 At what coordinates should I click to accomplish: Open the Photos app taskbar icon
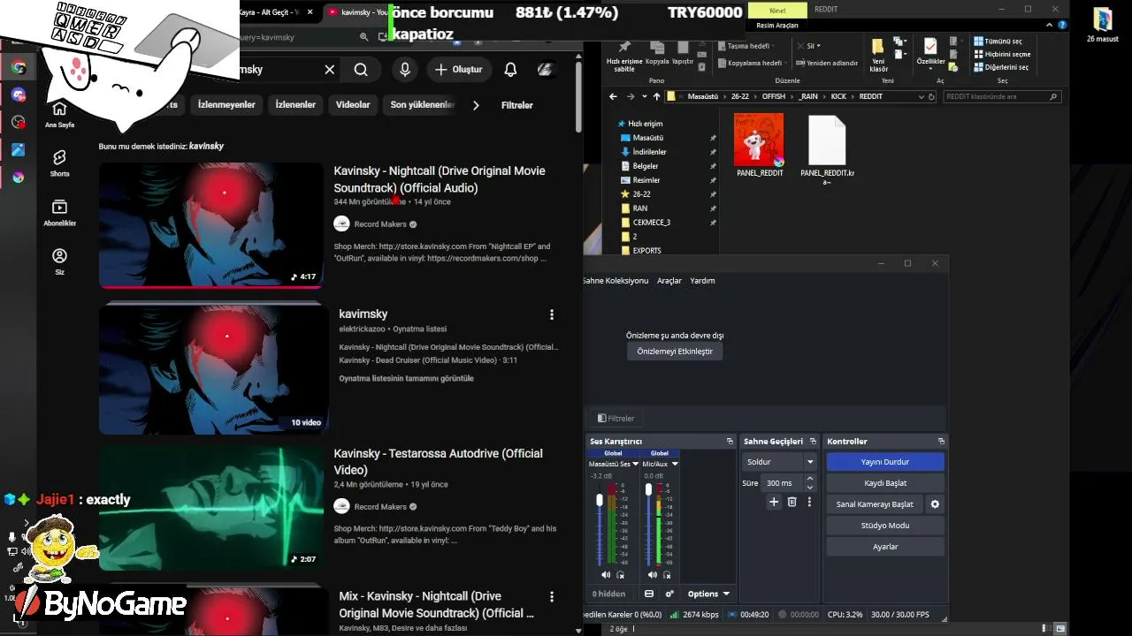18,149
